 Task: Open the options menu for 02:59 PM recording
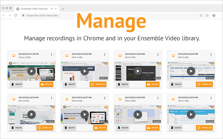(x=158, y=98)
